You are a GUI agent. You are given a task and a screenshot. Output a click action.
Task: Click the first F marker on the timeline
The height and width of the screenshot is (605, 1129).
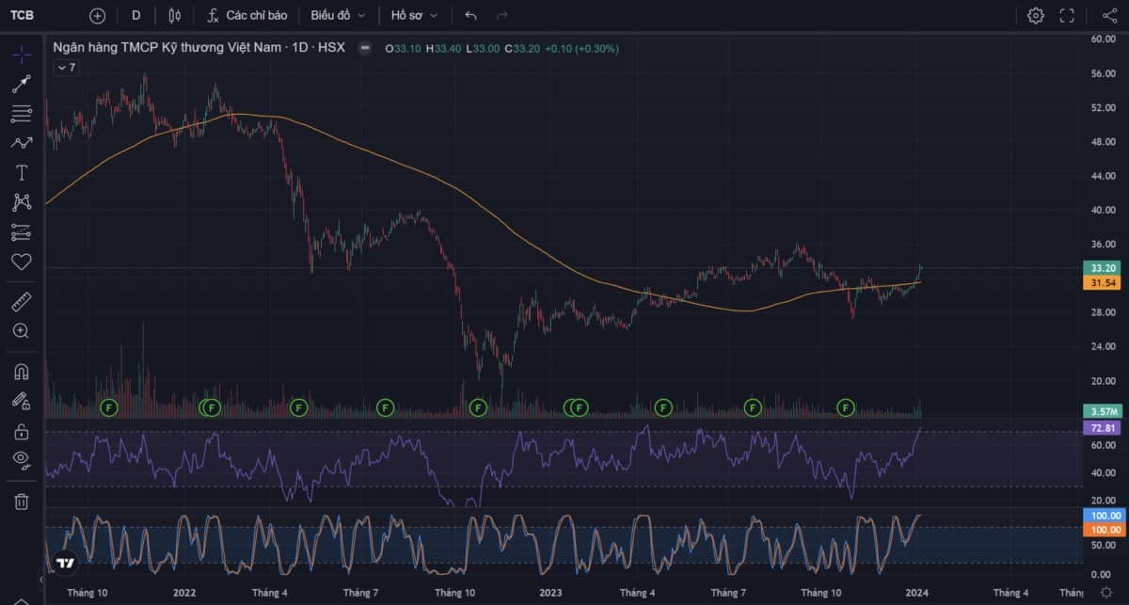coord(109,407)
